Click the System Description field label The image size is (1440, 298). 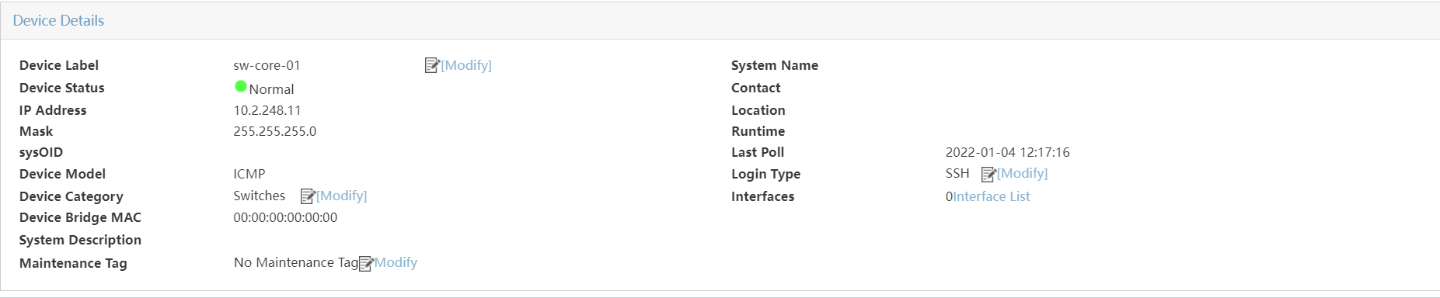(x=80, y=240)
